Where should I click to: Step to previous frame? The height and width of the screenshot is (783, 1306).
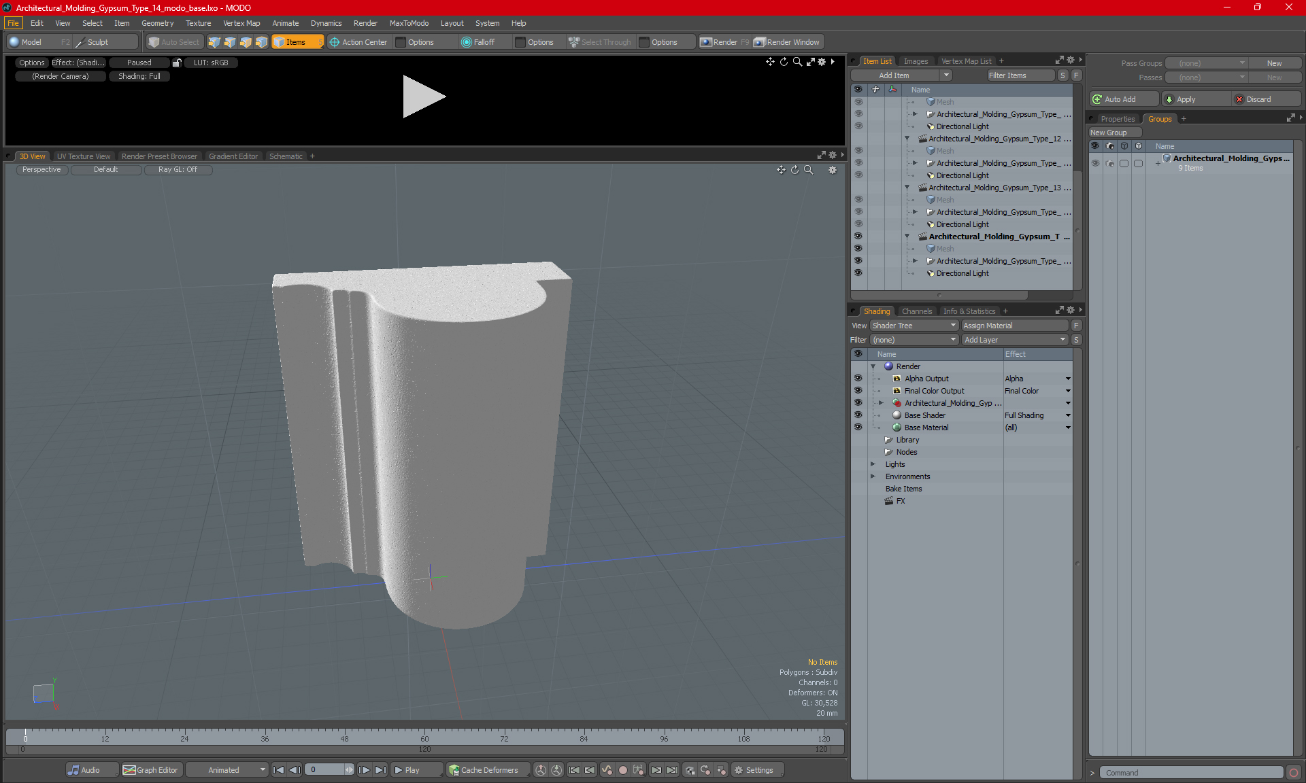pos(295,770)
